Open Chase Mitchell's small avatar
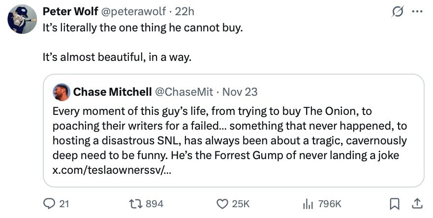 tap(61, 92)
